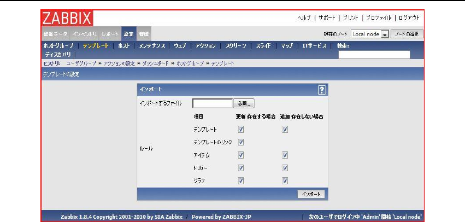Click the サポート link
Screen dimensions: 465x222
pos(327,18)
